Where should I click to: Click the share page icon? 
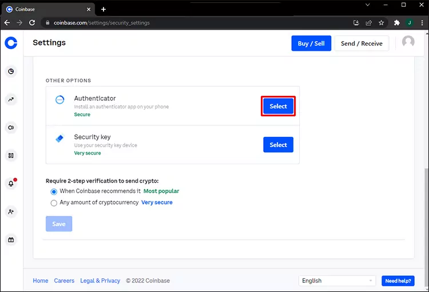click(368, 23)
